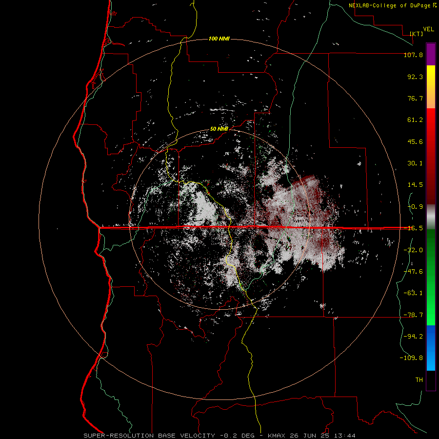This screenshot has width=439, height=439.
Task: Click the purple segment of the color bar
Action: coord(431,54)
